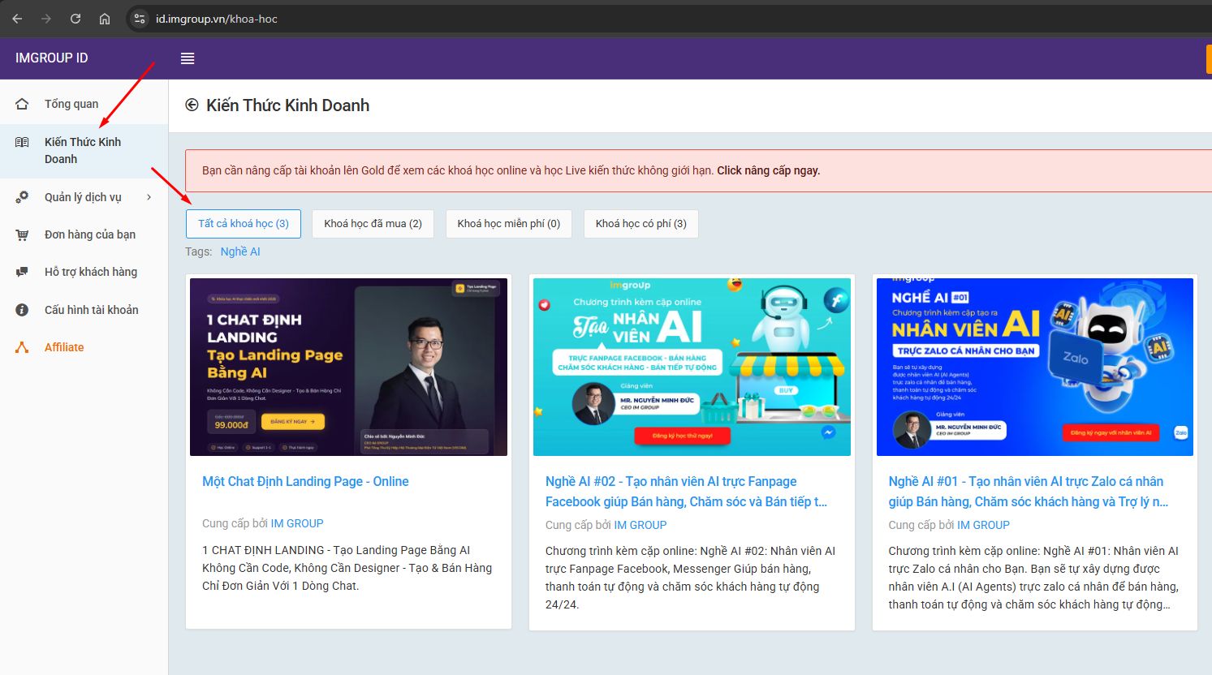Click the Quản lý dịch vụ gear icon

pos(22,197)
